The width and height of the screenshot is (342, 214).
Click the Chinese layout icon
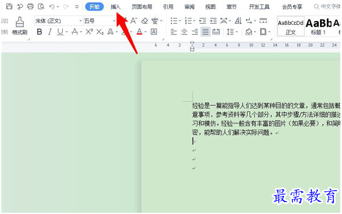point(224,21)
